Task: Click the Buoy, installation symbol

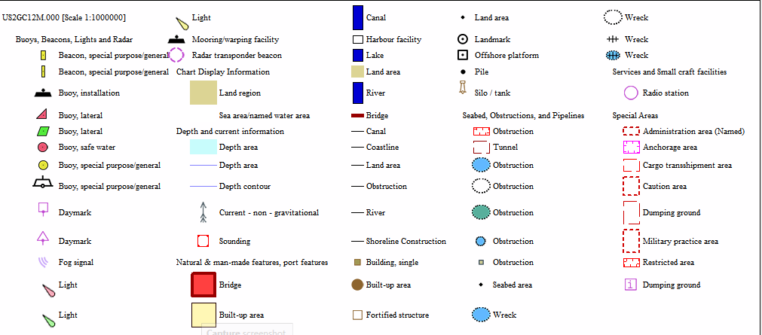Action: [x=43, y=93]
